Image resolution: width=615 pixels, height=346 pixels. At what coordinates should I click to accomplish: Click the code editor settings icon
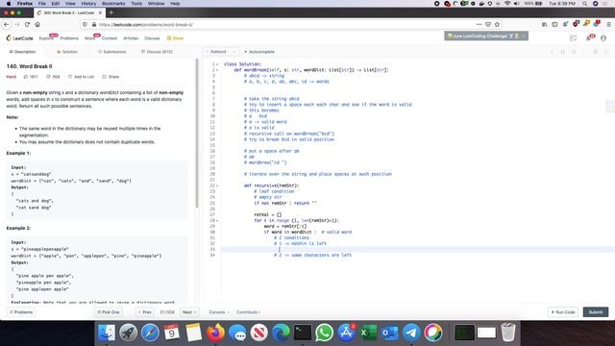click(596, 51)
